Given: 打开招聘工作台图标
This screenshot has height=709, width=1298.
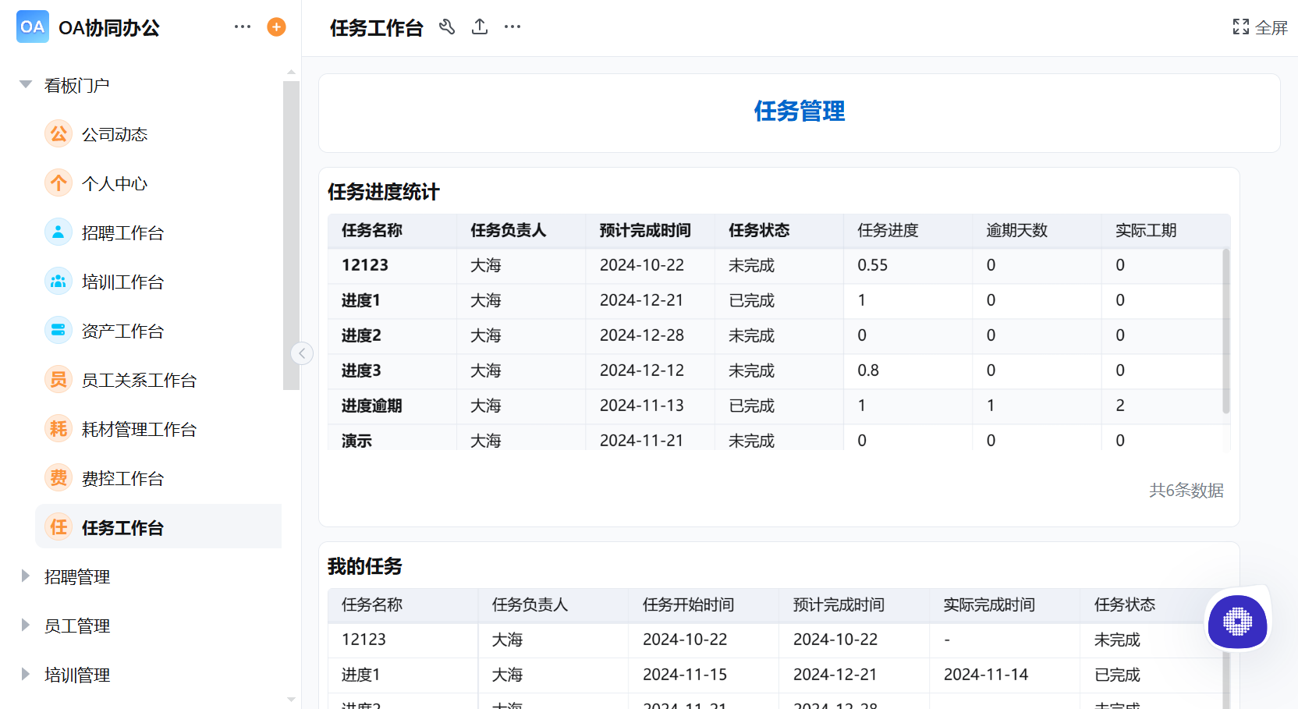Looking at the screenshot, I should click(58, 232).
